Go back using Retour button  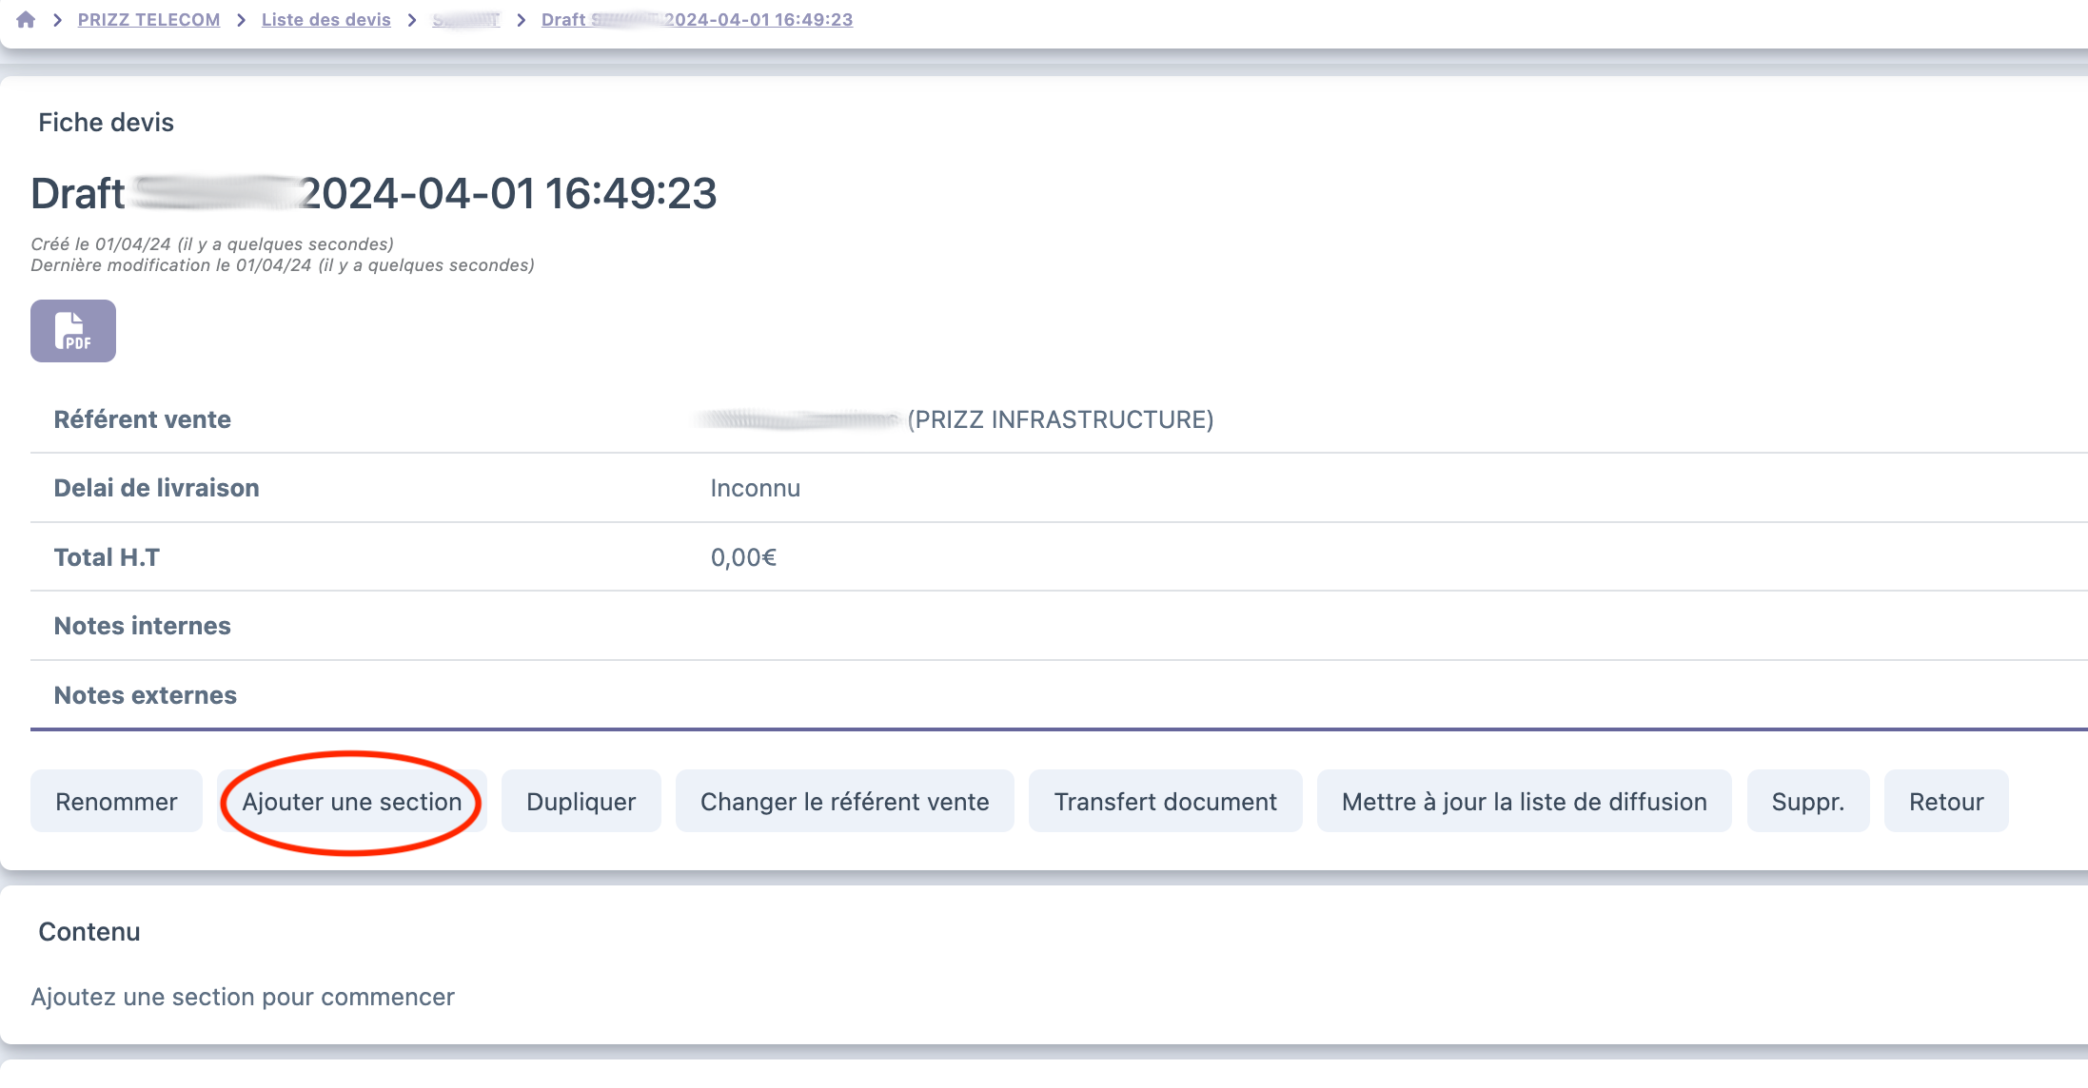pyautogui.click(x=1945, y=802)
